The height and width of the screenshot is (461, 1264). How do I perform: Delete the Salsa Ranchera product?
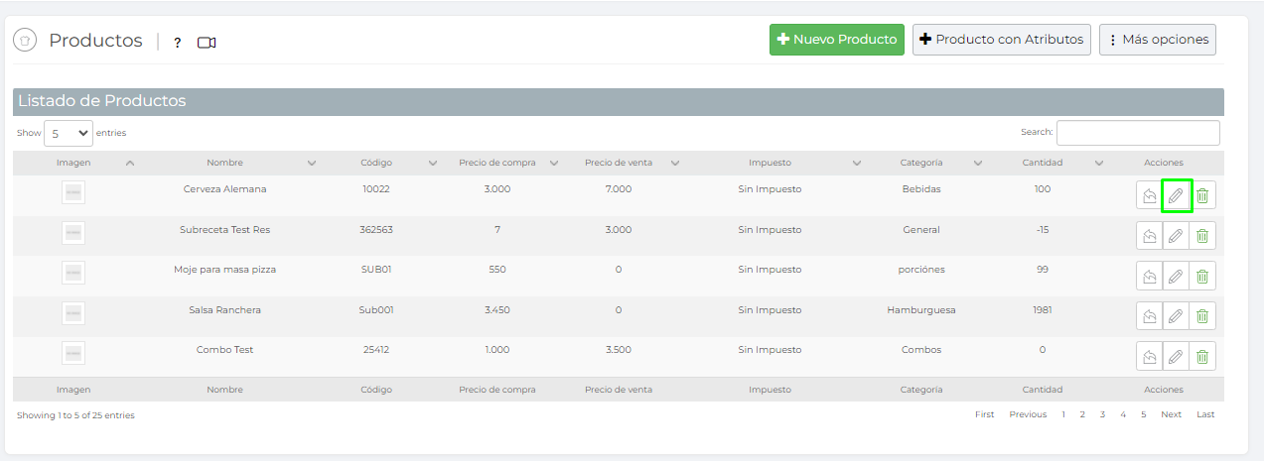pos(1202,316)
